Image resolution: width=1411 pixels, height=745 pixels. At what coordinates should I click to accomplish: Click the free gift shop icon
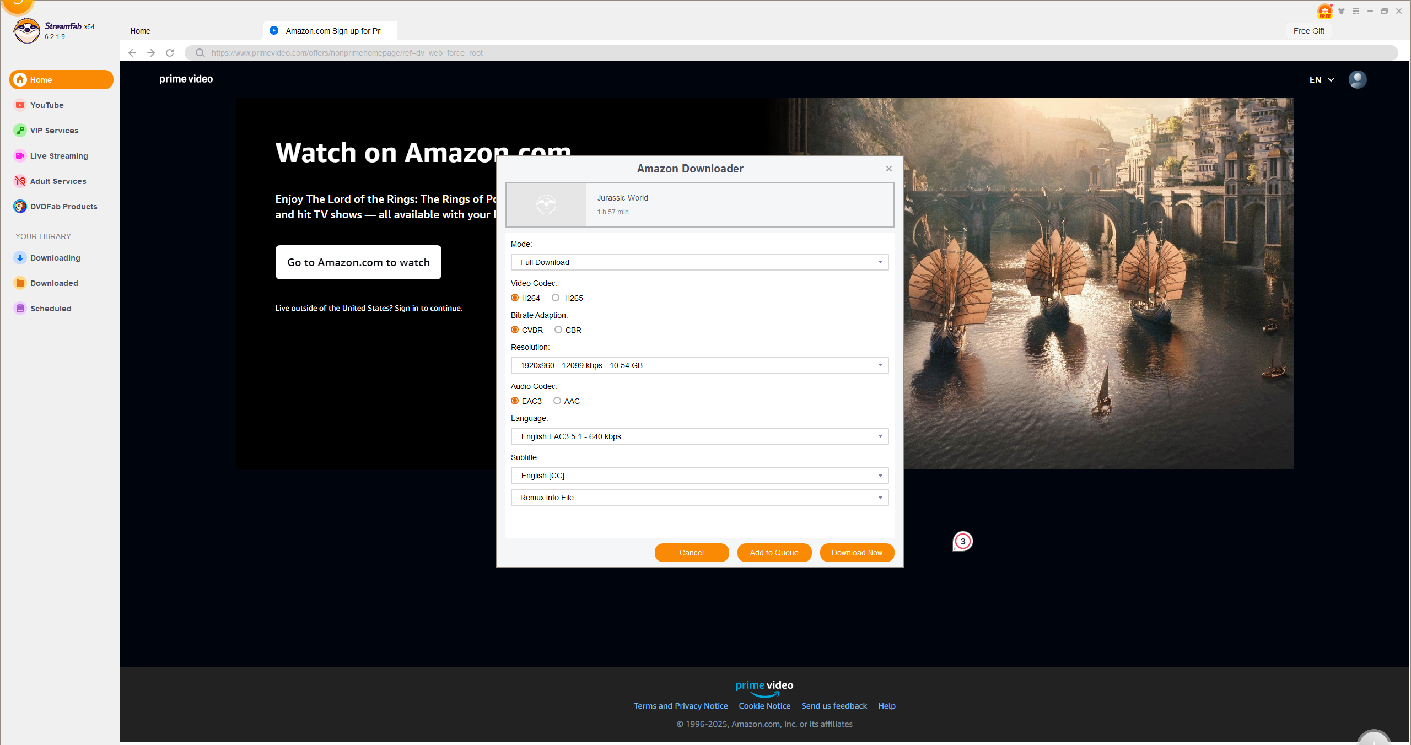pos(1325,11)
